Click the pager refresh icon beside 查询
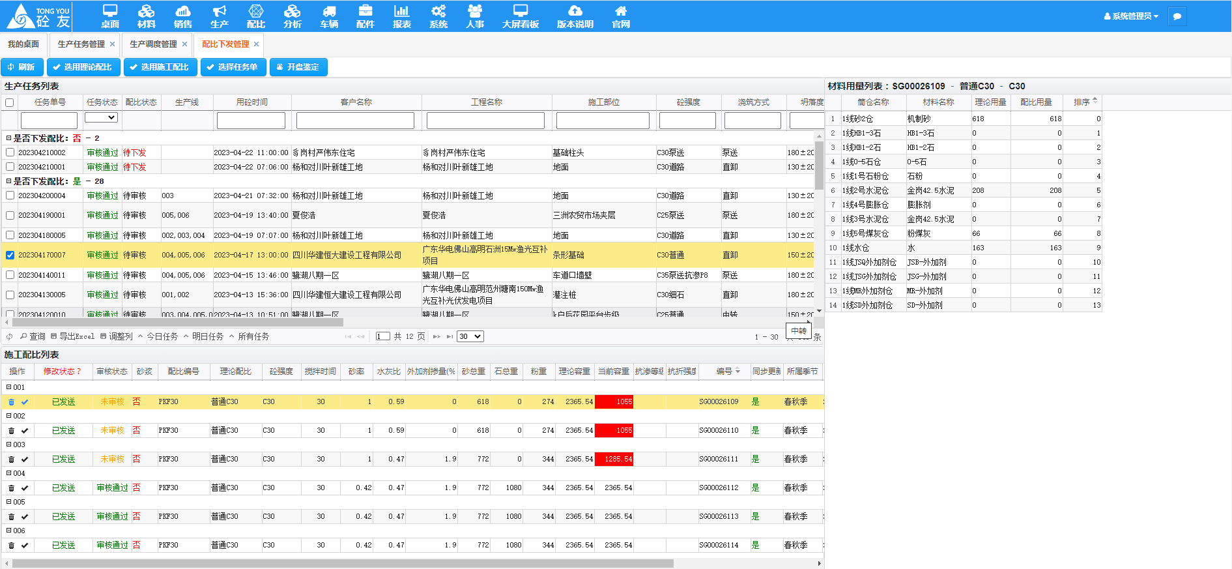 pyautogui.click(x=9, y=337)
